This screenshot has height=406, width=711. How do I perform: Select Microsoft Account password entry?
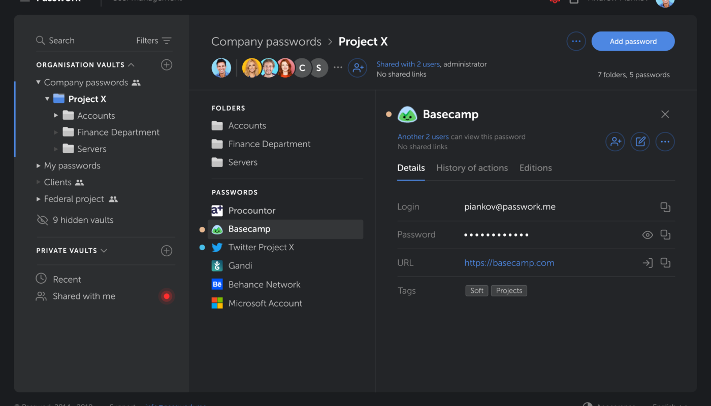[285, 303]
